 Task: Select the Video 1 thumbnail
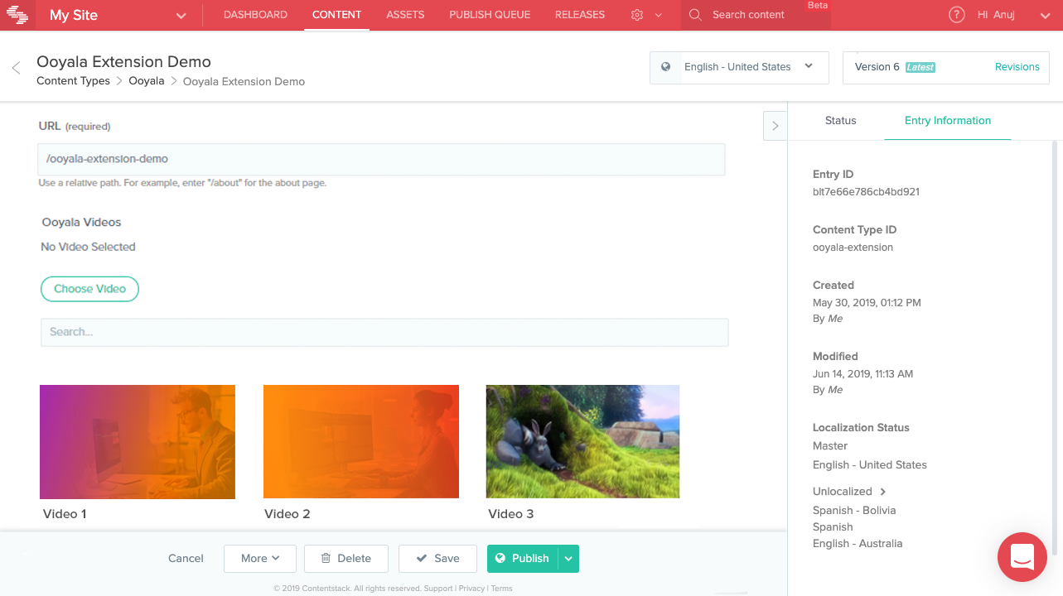[138, 442]
